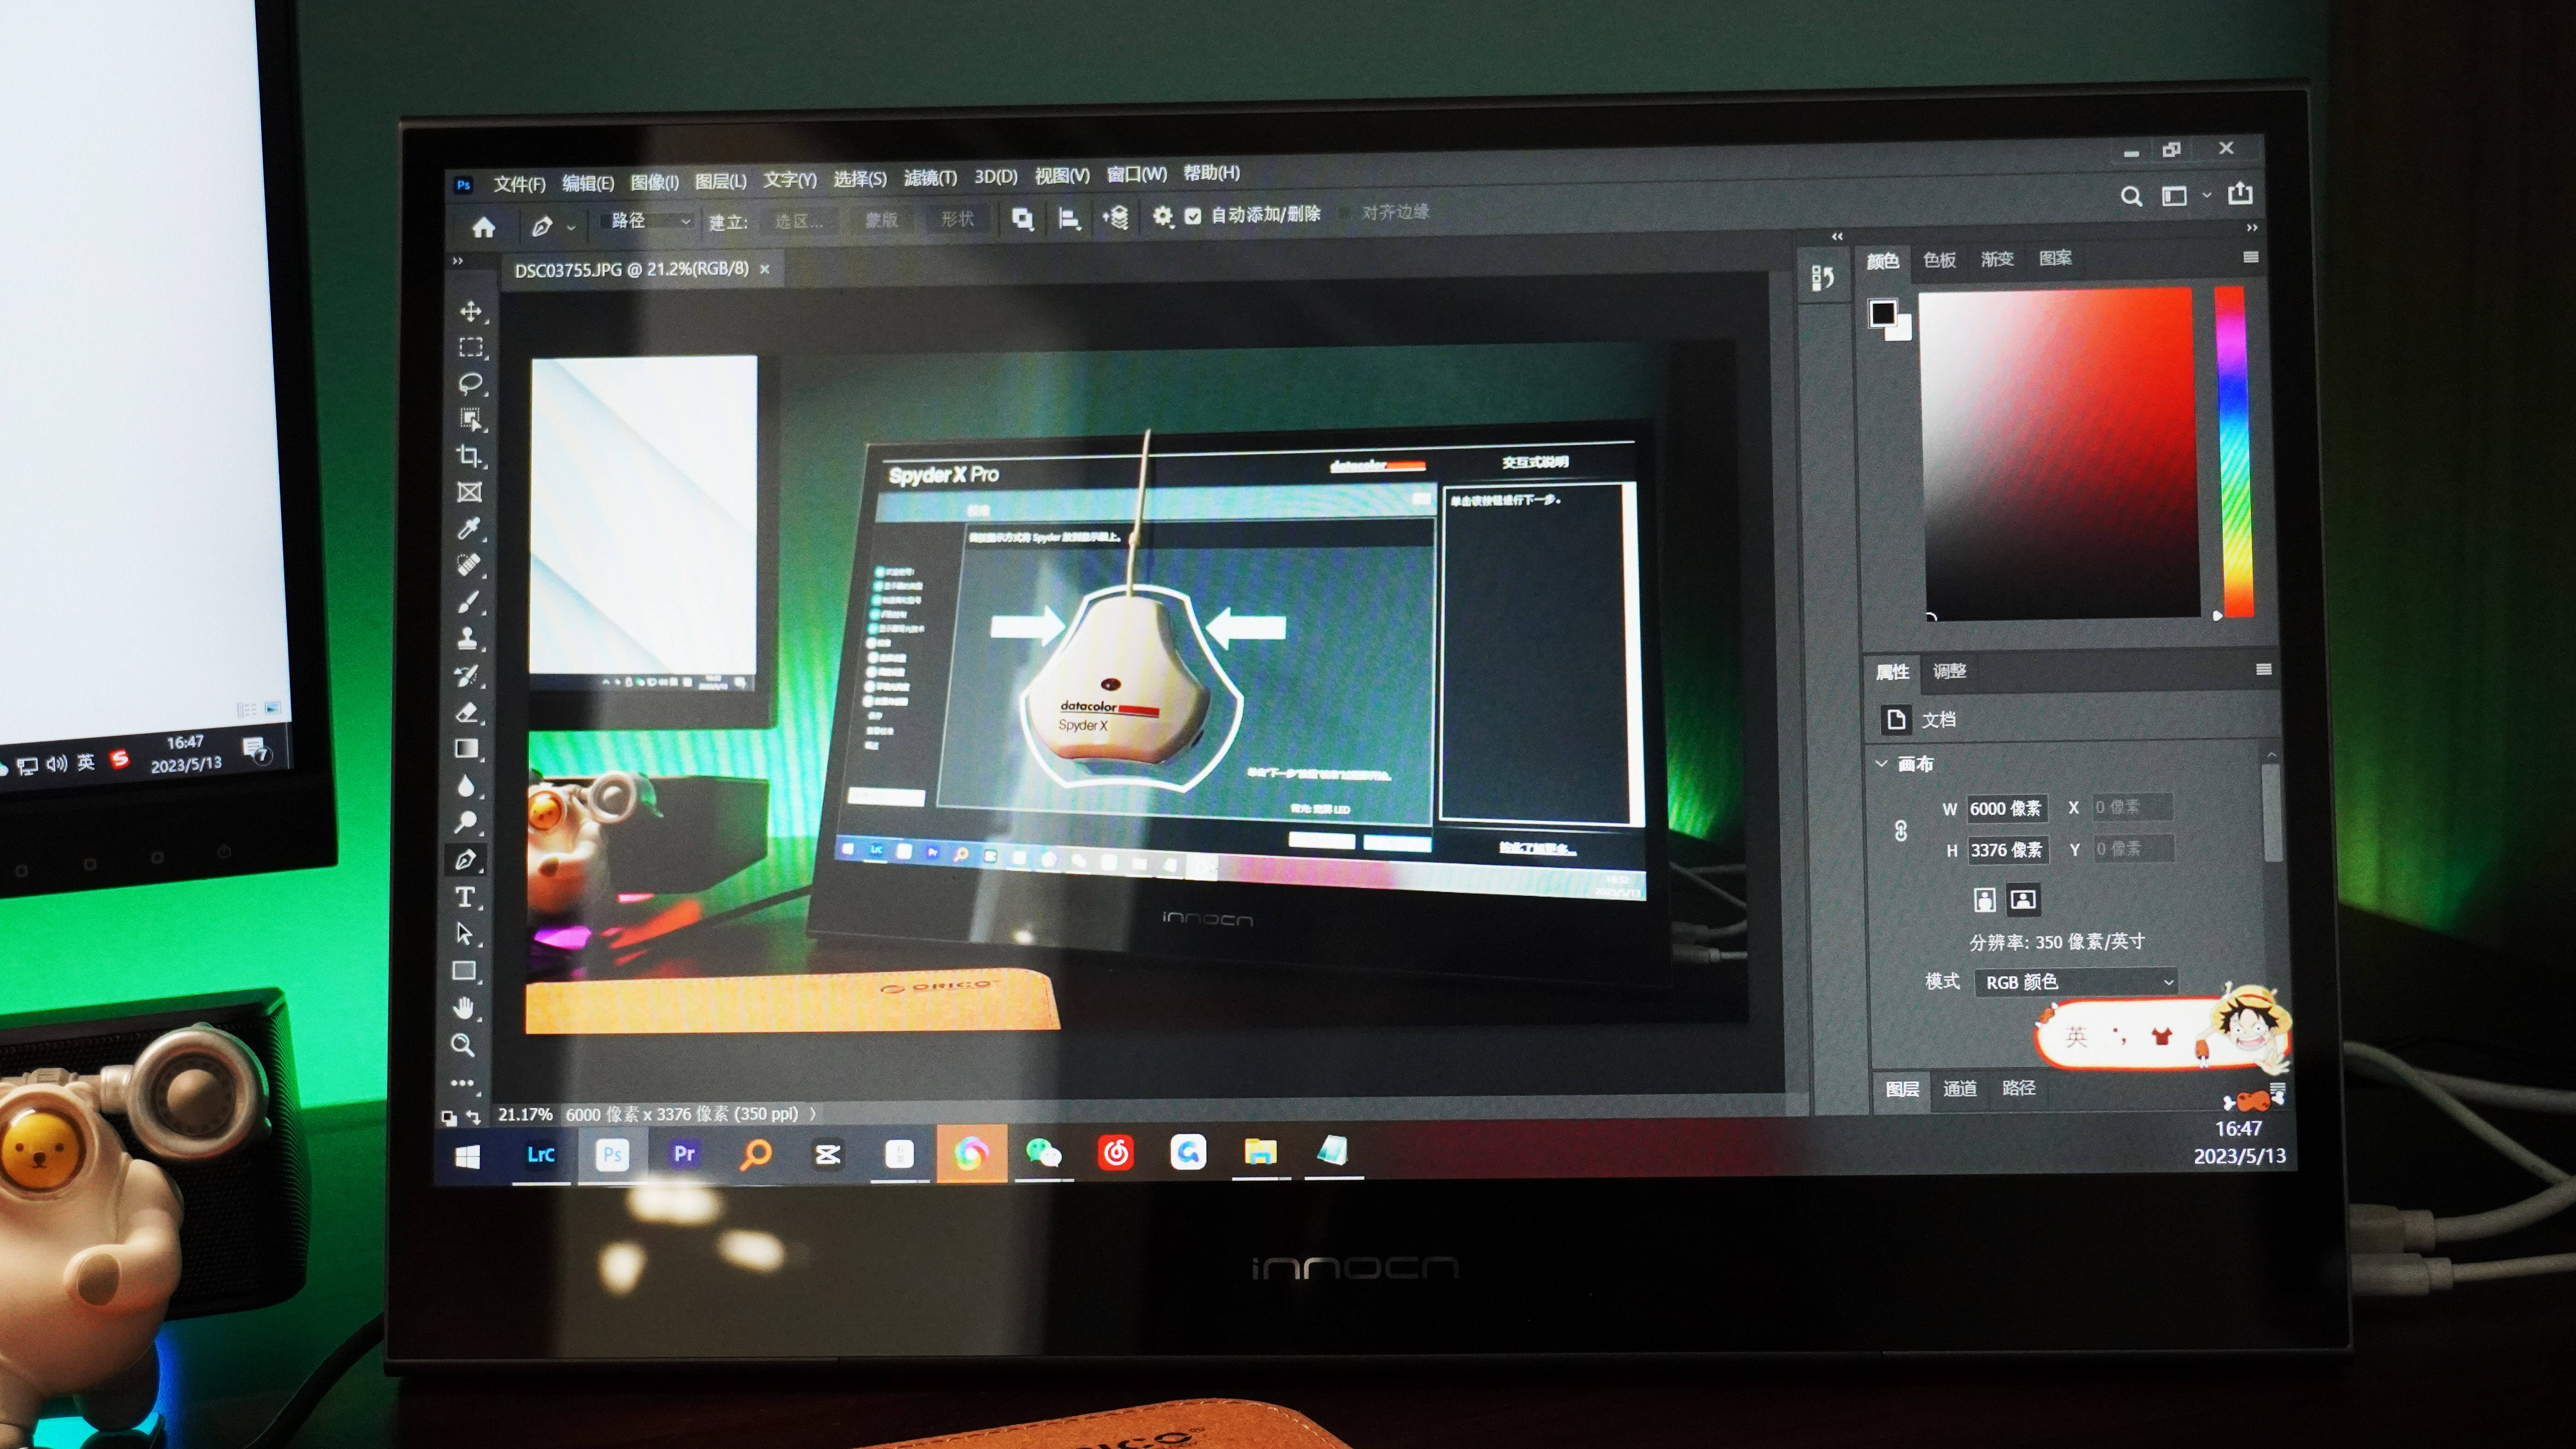Select the Hand tool
Image resolution: width=2576 pixels, height=1449 pixels.
click(464, 1008)
